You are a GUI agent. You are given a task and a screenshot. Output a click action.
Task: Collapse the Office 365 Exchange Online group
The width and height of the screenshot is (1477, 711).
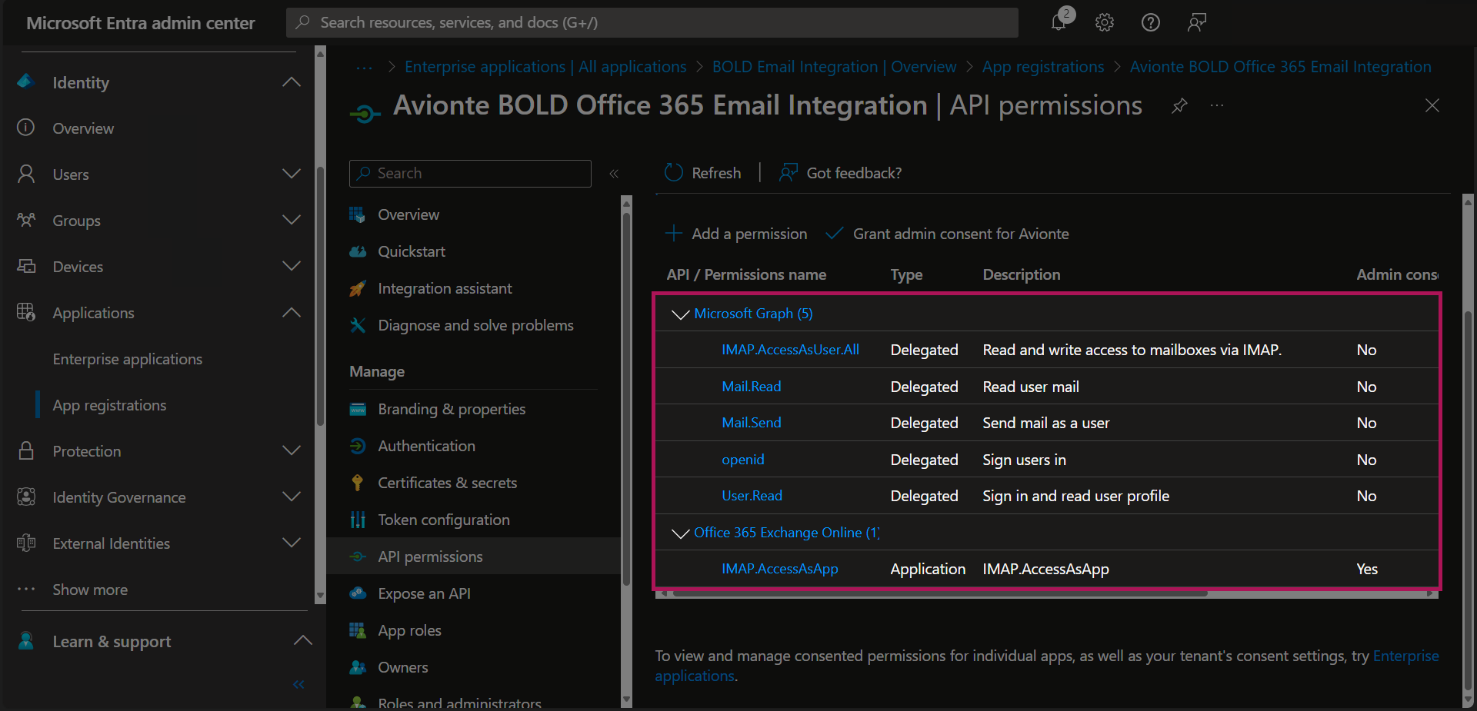pyautogui.click(x=680, y=533)
